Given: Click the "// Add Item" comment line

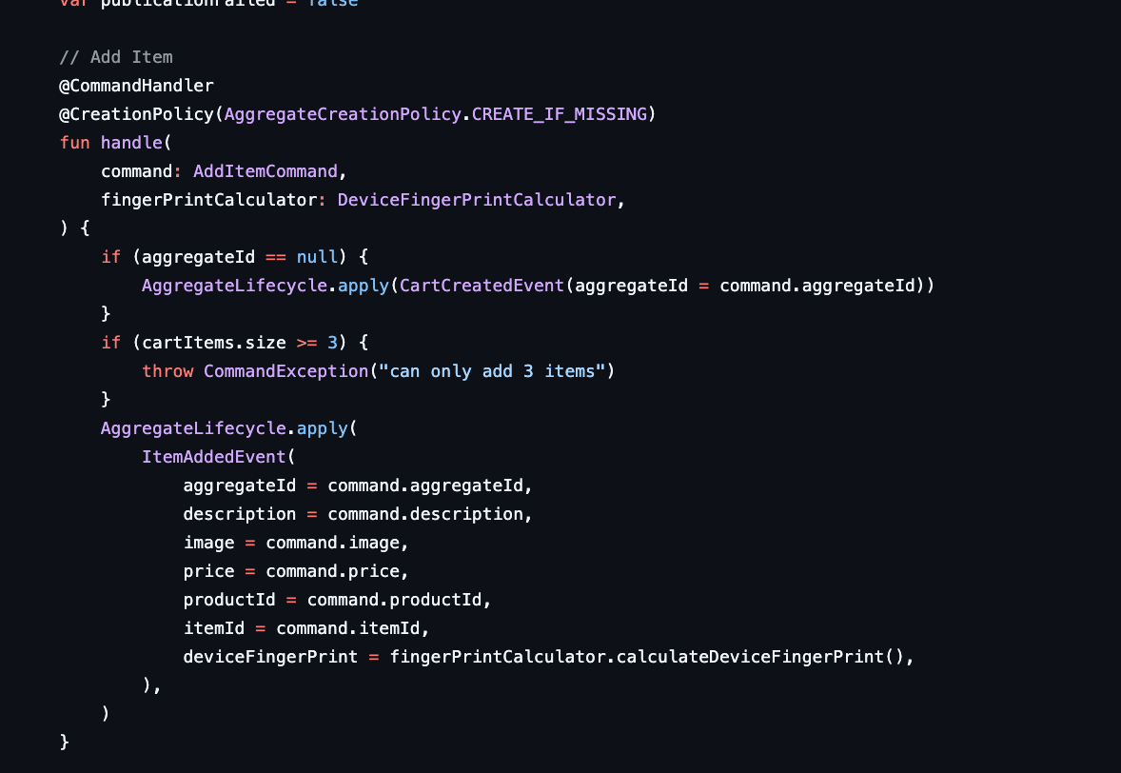Looking at the screenshot, I should pos(116,57).
